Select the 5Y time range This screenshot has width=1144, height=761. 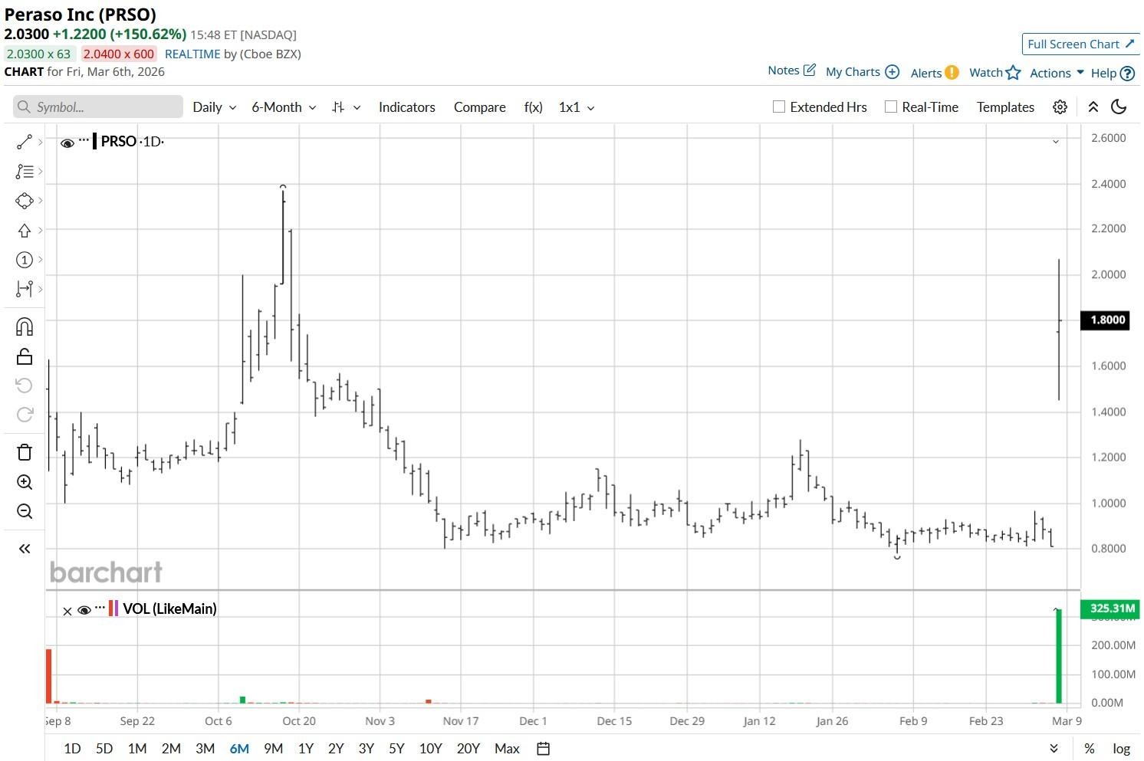click(396, 749)
